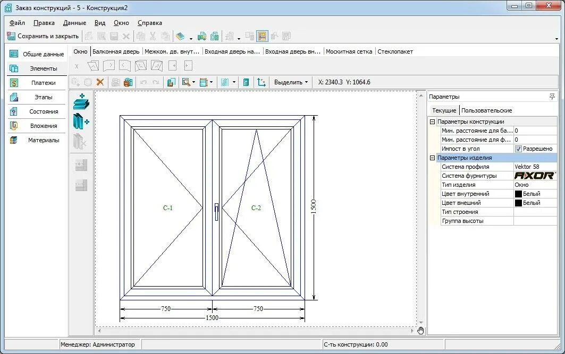Click the orange boxes package icon
This screenshot has height=354, width=565.
[128, 82]
